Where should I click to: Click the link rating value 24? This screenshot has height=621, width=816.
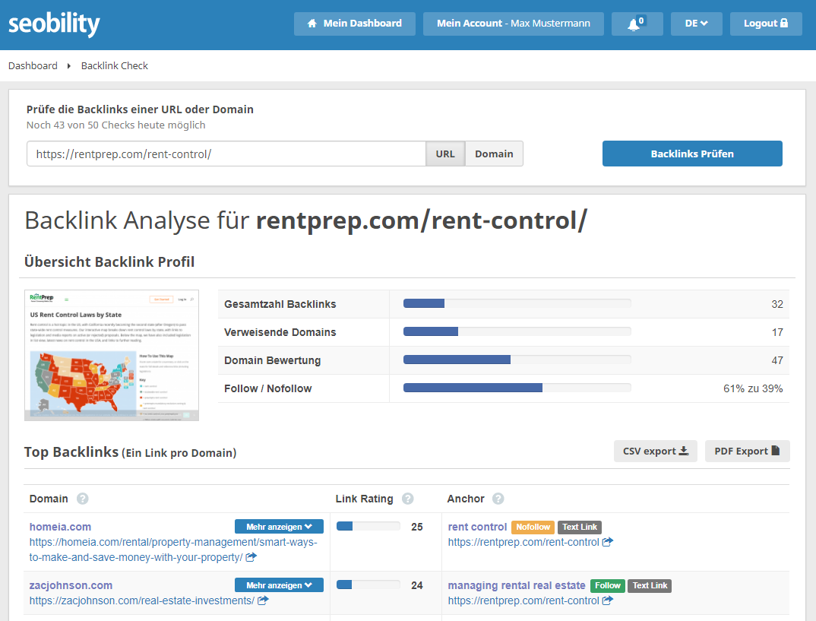click(417, 585)
